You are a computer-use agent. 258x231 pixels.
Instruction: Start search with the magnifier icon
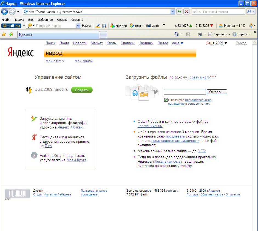249,11
